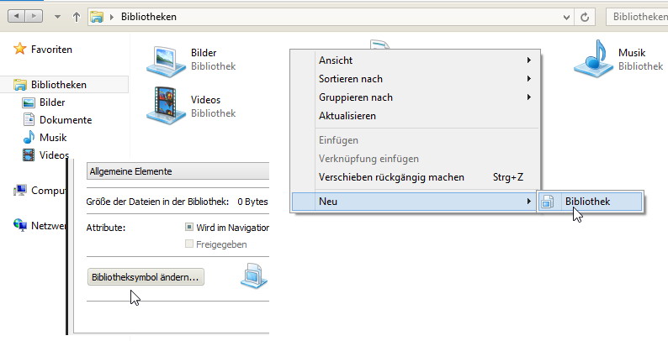The image size is (668, 341).
Task: Click the 0 Bytes size value
Action: pyautogui.click(x=252, y=202)
